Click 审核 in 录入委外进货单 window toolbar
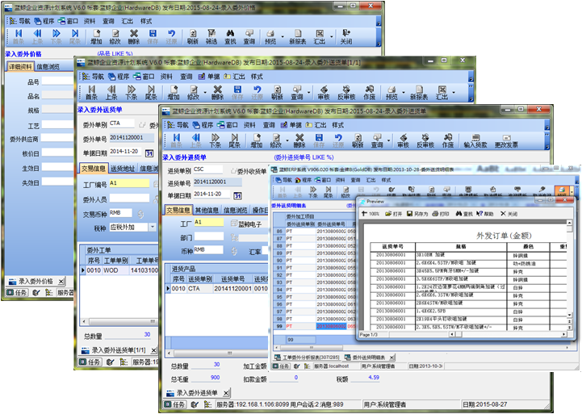Viewport: 582px width, 414px height. point(403,141)
